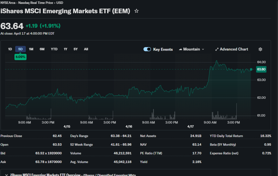View the 1Y price chart range

coord(65,49)
